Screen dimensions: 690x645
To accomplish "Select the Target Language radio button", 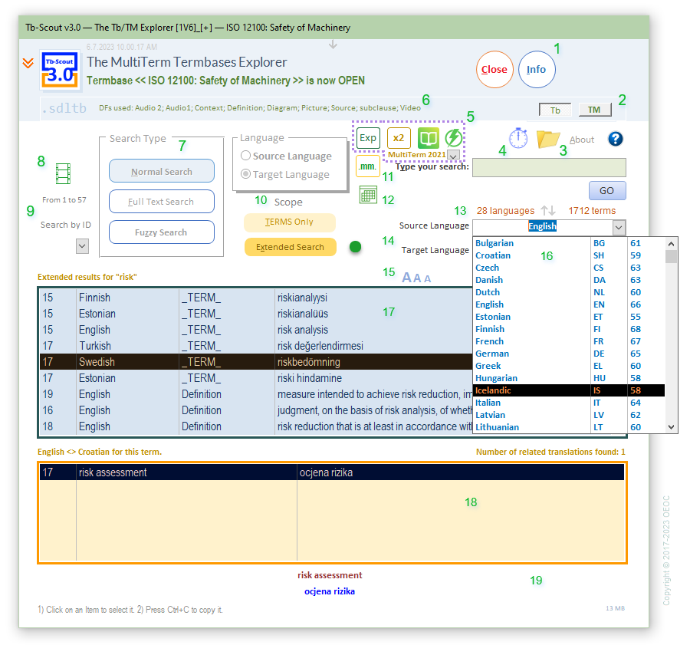I will tap(246, 175).
